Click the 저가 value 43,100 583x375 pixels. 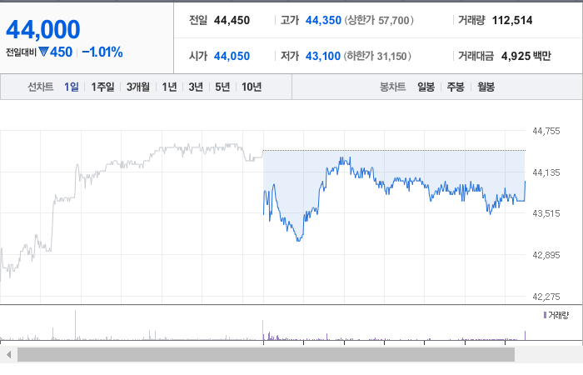(x=323, y=56)
